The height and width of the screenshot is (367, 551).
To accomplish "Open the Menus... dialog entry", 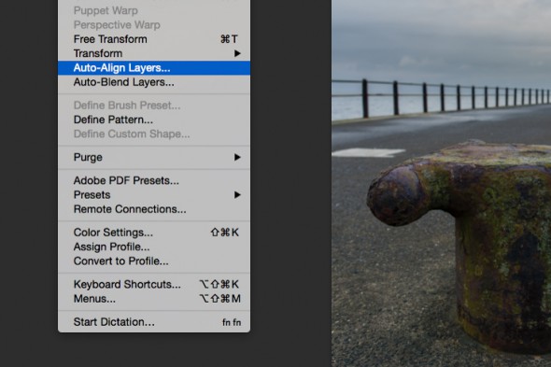I will point(154,299).
